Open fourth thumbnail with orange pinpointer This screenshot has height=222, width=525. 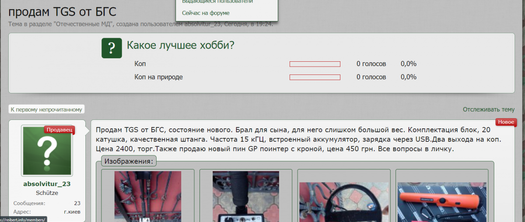click(442, 202)
